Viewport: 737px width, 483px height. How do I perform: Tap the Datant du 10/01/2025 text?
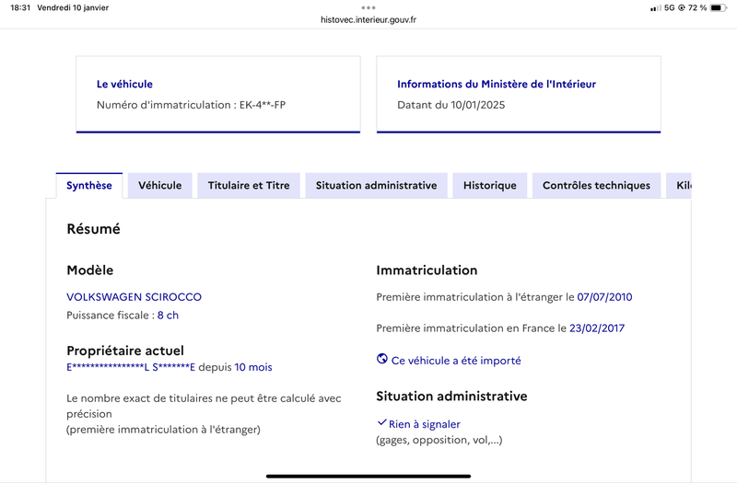point(450,105)
